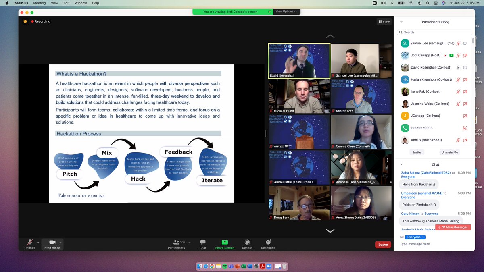Select David Rosenthal's video tile
484x272 pixels.
point(299,60)
